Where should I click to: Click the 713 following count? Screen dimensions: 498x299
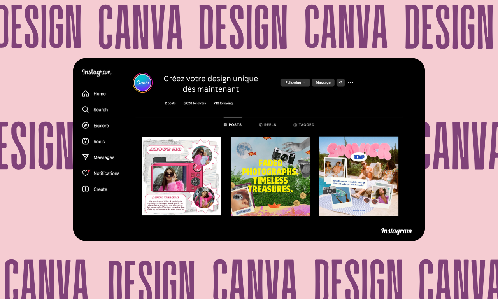(x=223, y=103)
